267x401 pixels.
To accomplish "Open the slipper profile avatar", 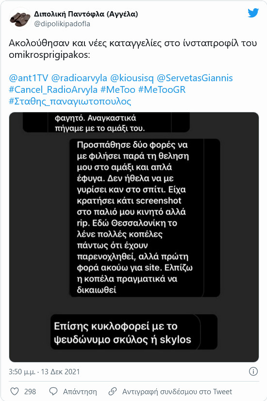I will tap(20, 18).
